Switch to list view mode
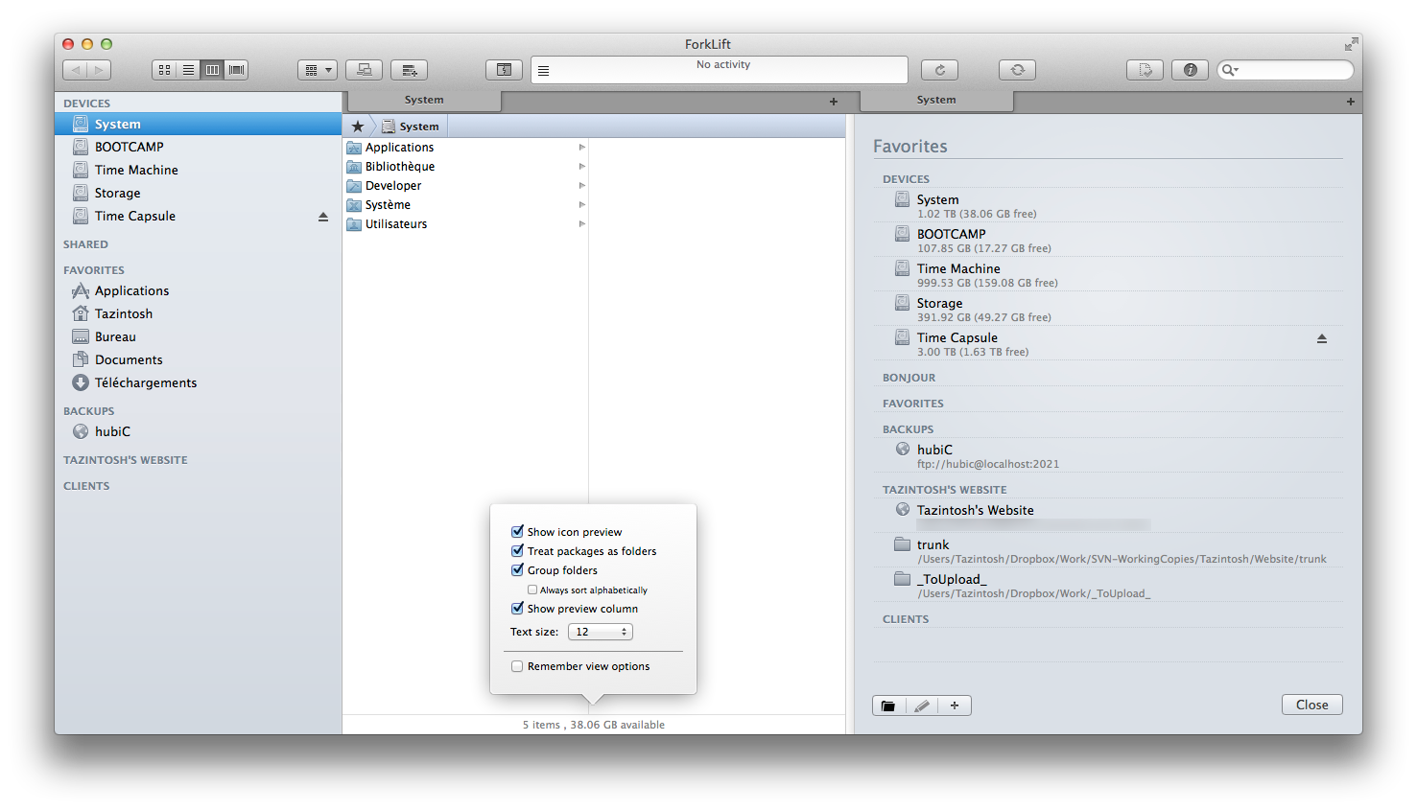 (188, 69)
